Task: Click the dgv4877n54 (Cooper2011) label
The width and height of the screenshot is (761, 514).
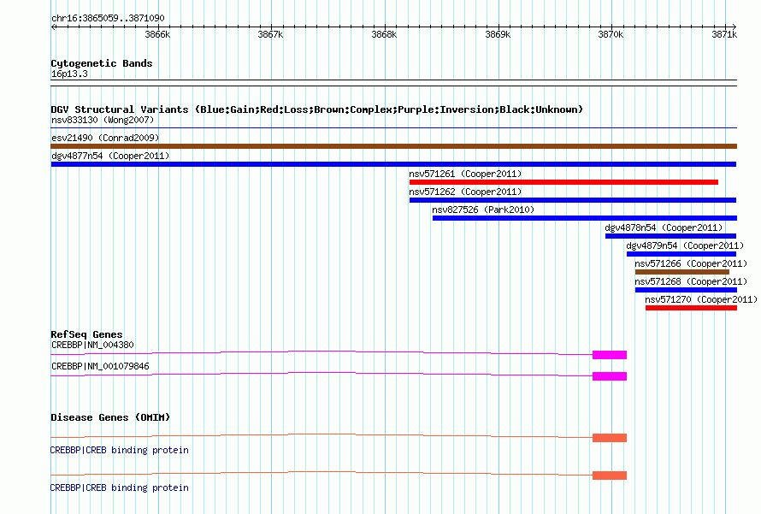Action: pos(110,156)
